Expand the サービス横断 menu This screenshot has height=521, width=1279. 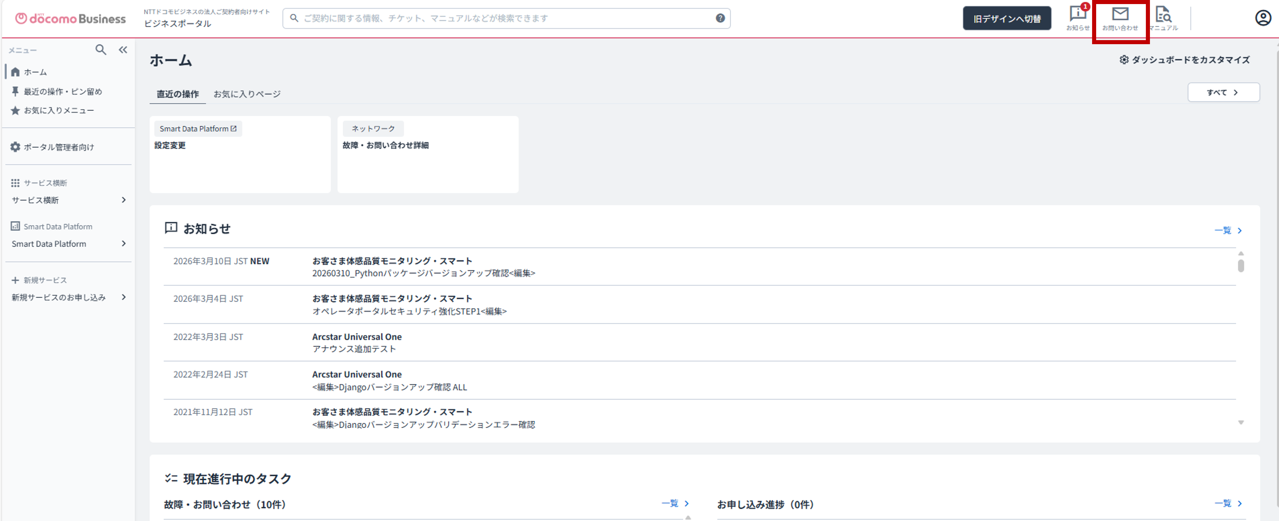tap(68, 200)
